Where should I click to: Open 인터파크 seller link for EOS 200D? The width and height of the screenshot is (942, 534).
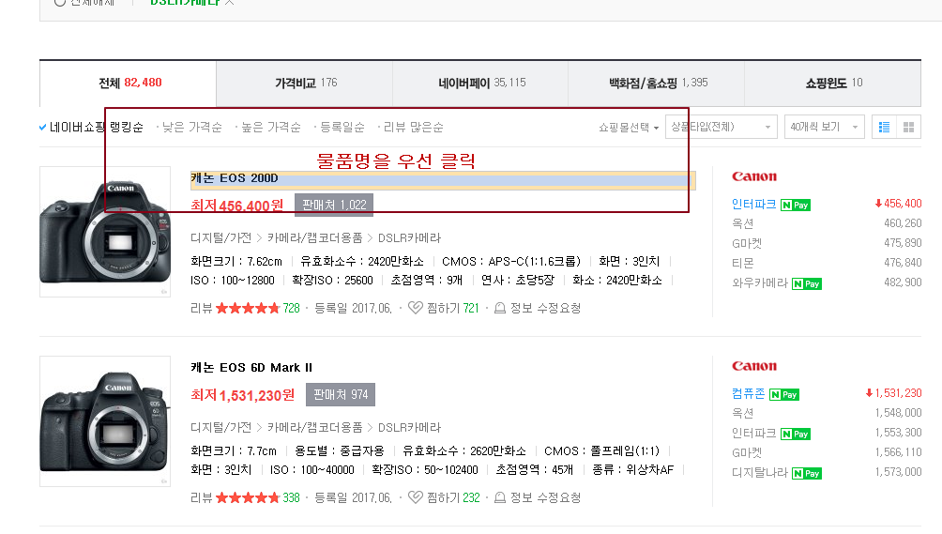(x=753, y=205)
